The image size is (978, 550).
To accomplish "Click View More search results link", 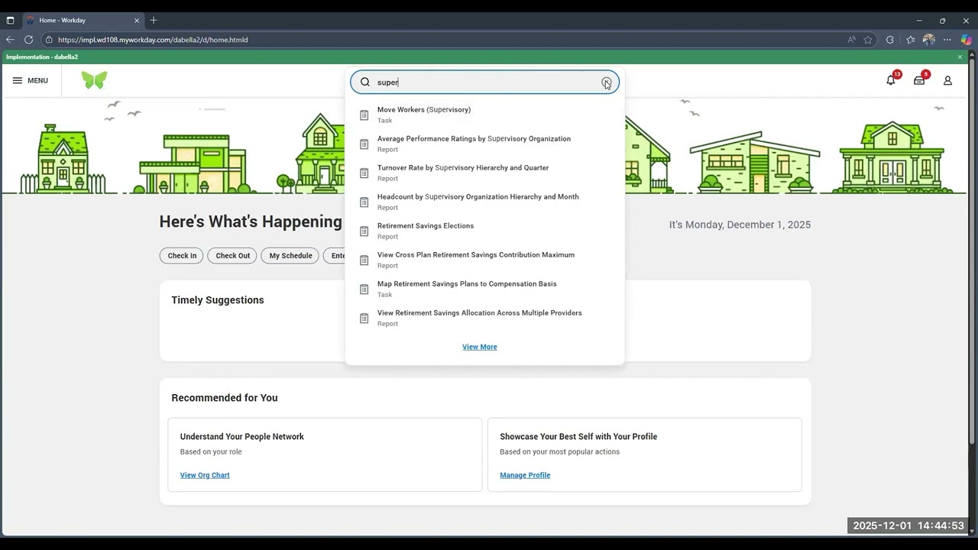I will (479, 347).
